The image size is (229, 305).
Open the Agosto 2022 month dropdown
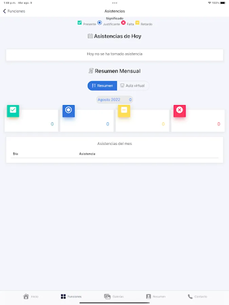pos(115,100)
